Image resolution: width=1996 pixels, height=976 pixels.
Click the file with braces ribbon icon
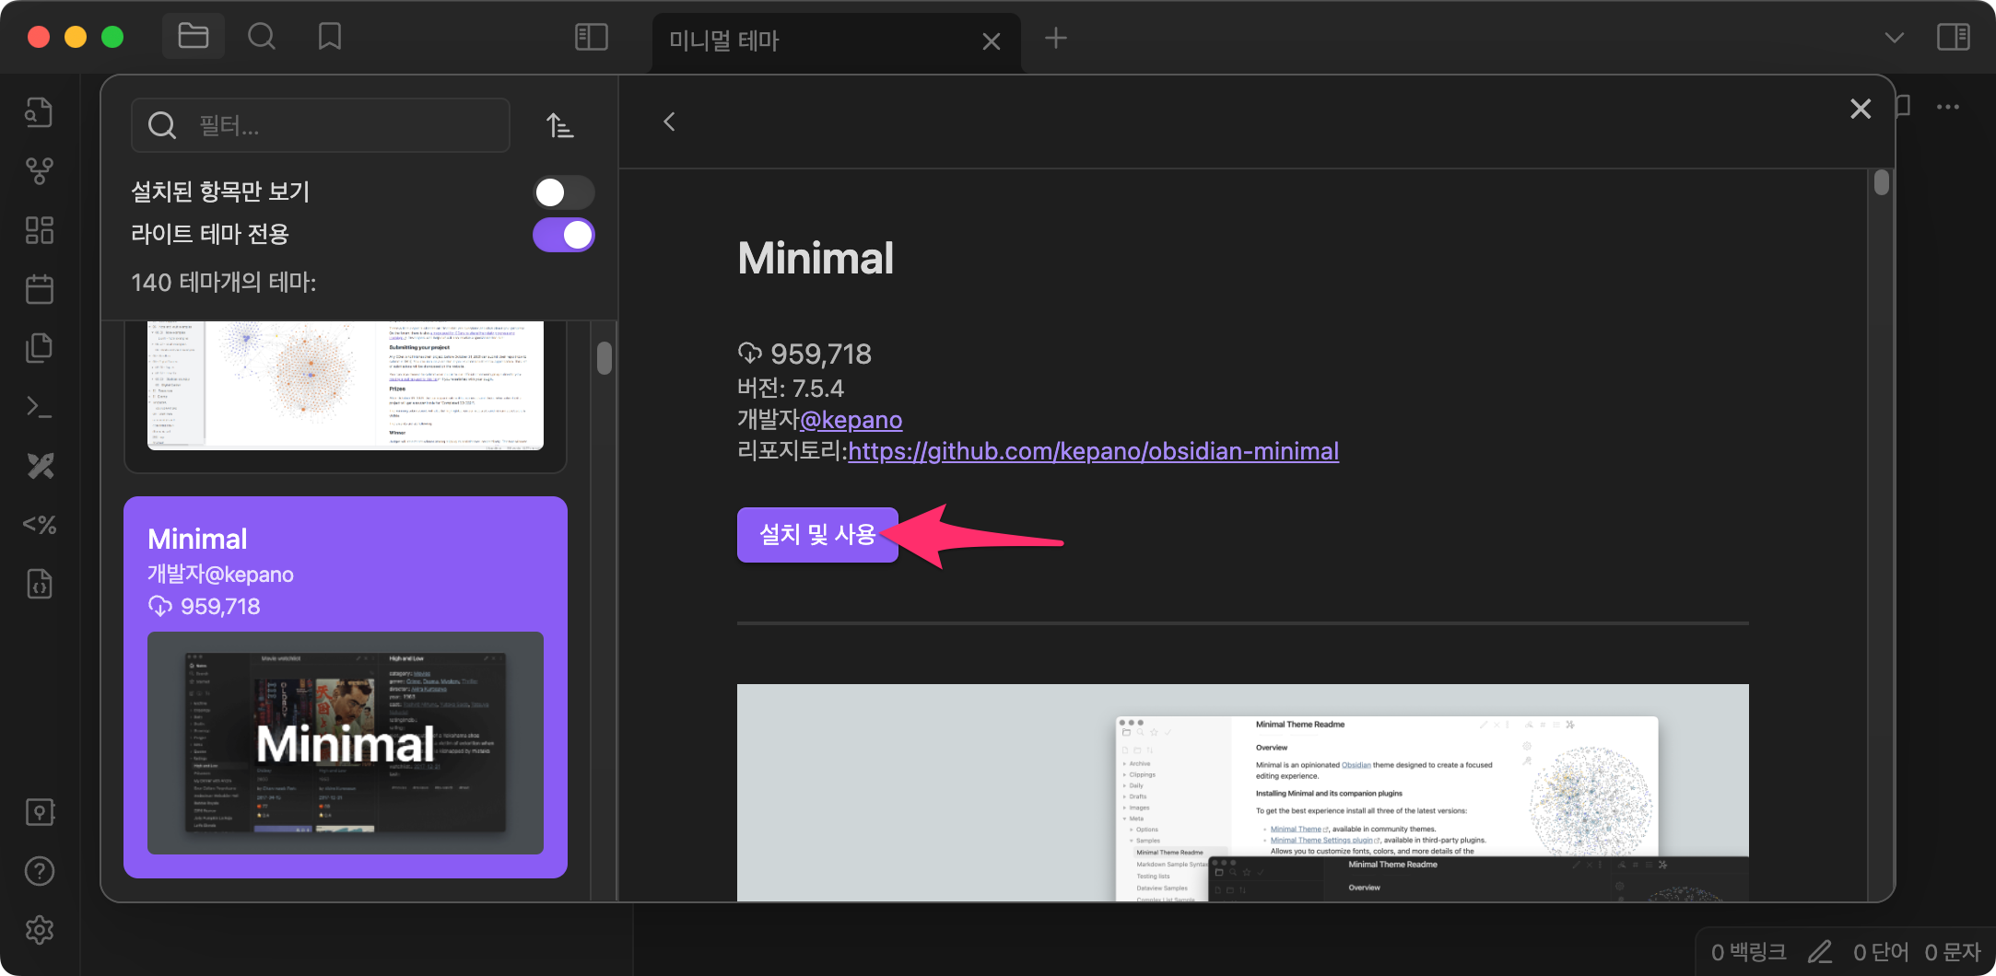coord(40,584)
